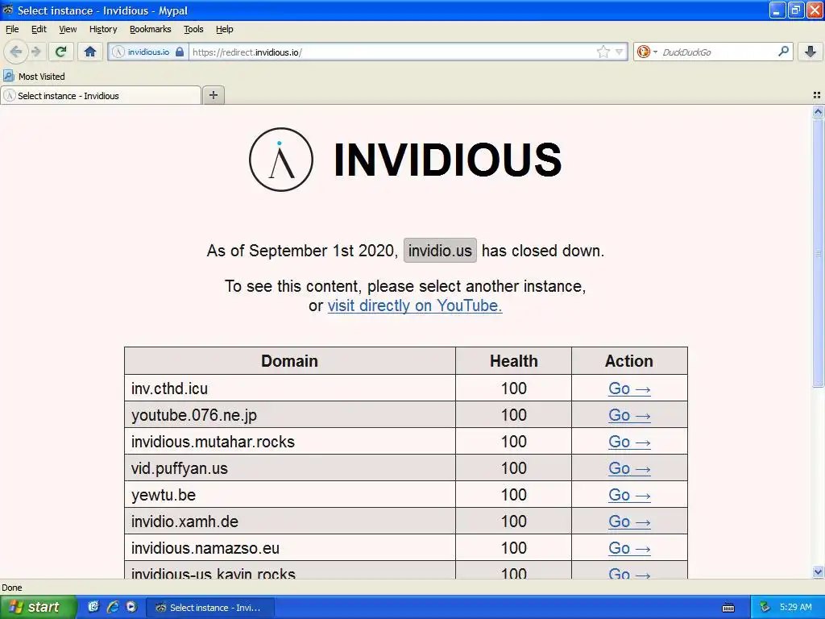
Task: Open the Help menu
Action: (224, 29)
